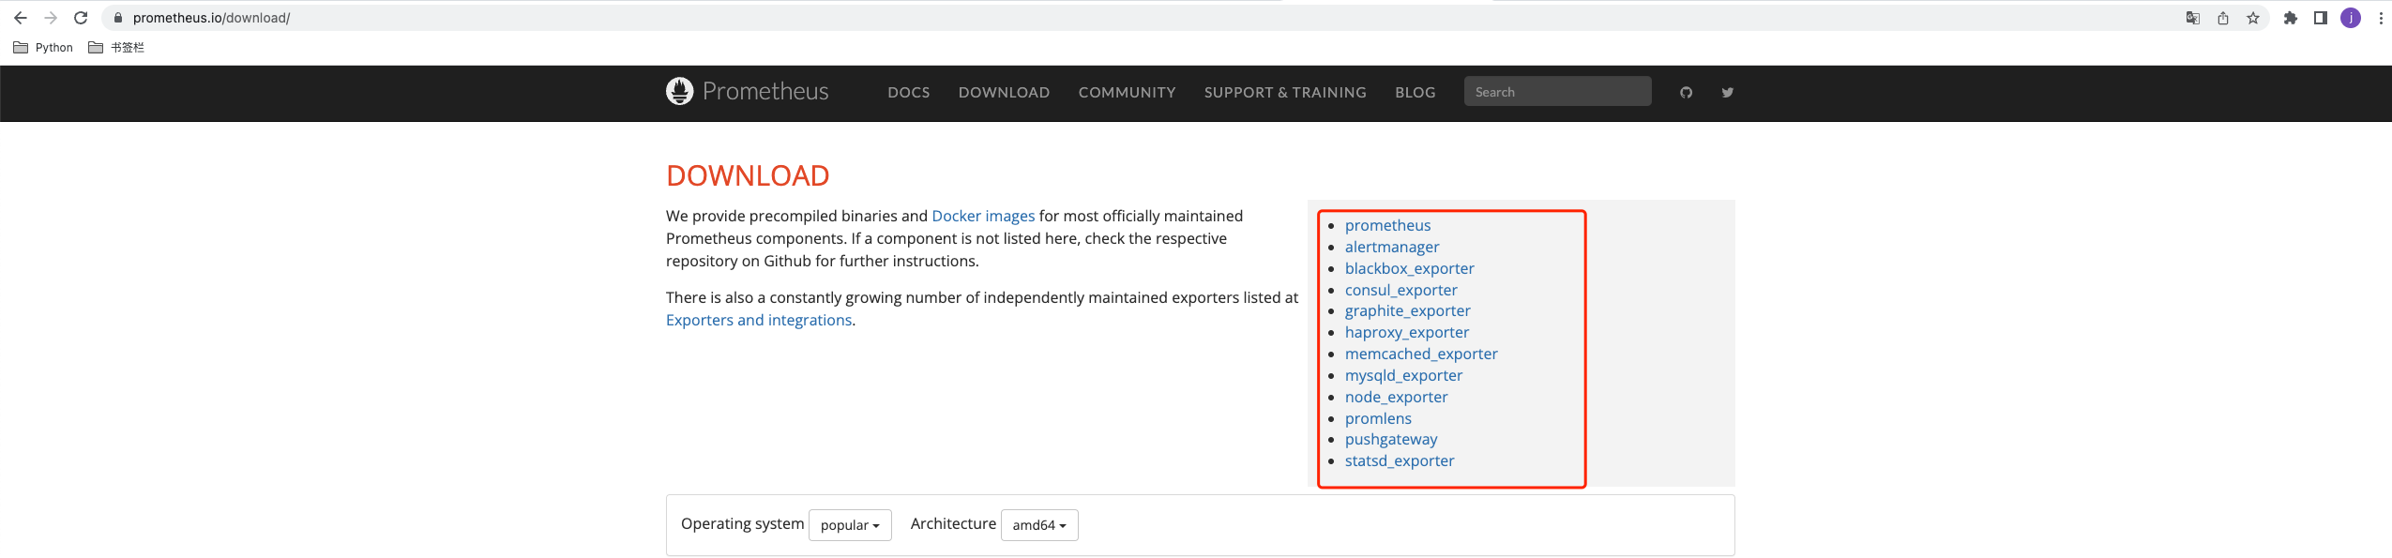Open the Twitter icon in navbar
This screenshot has width=2392, height=558.
tap(1728, 92)
